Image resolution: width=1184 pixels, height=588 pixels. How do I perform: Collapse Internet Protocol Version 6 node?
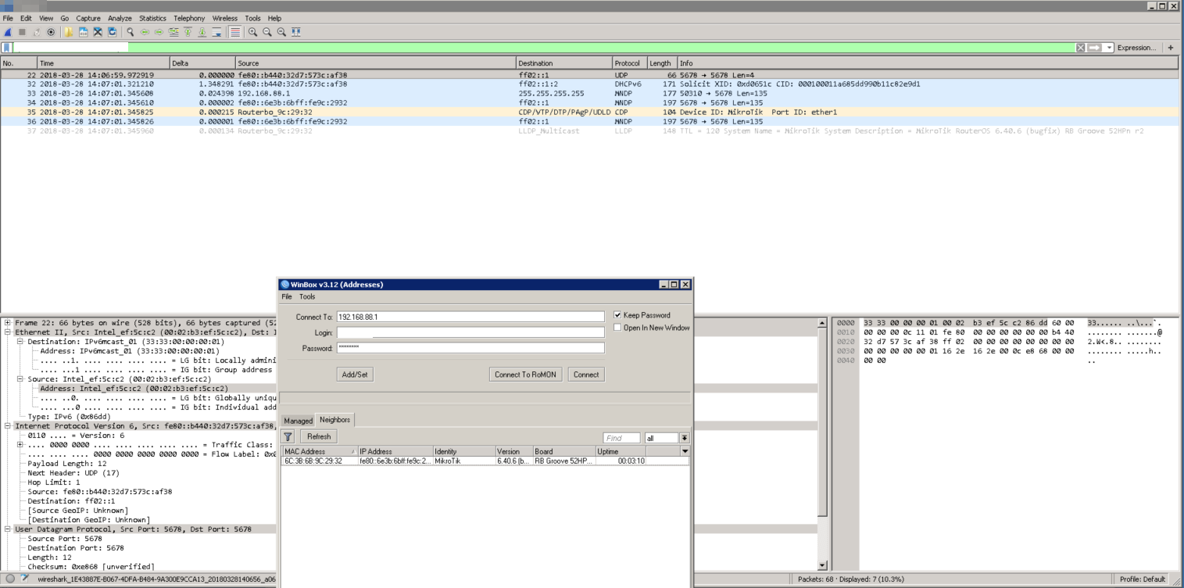click(8, 426)
